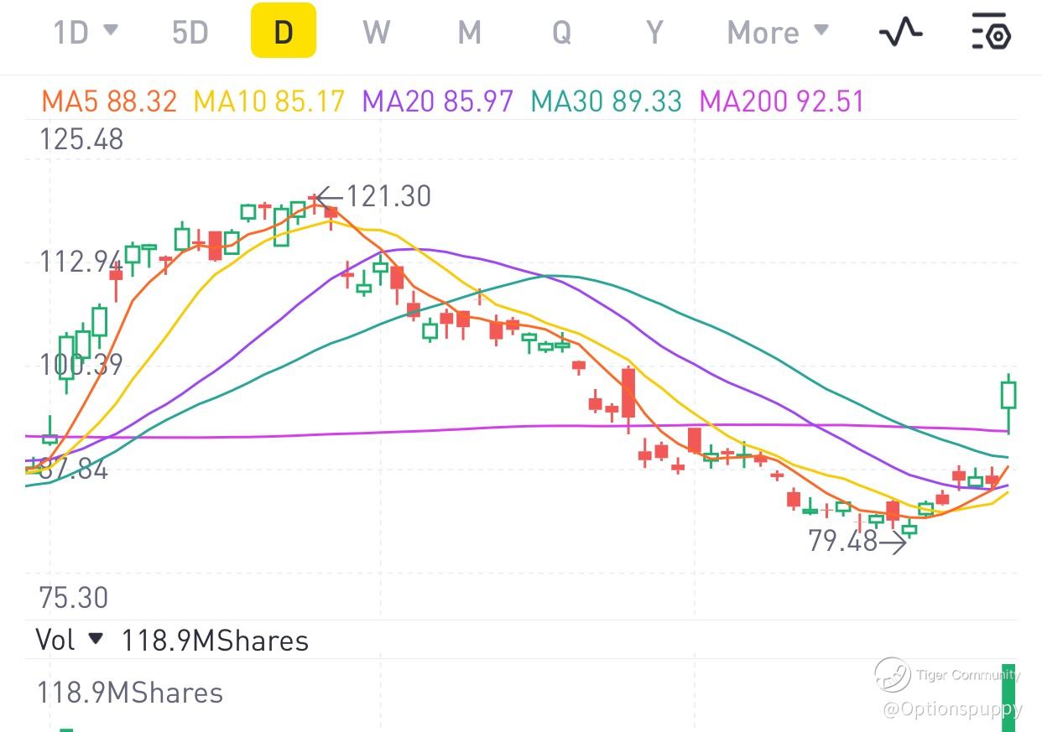Screen dimensions: 1042x732
Task: Tap the latest green volume bar
Action: pos(1008,698)
